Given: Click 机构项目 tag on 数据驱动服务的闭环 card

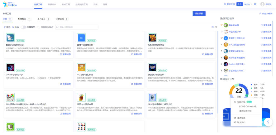Looking at the screenshot, I should pos(20,41).
